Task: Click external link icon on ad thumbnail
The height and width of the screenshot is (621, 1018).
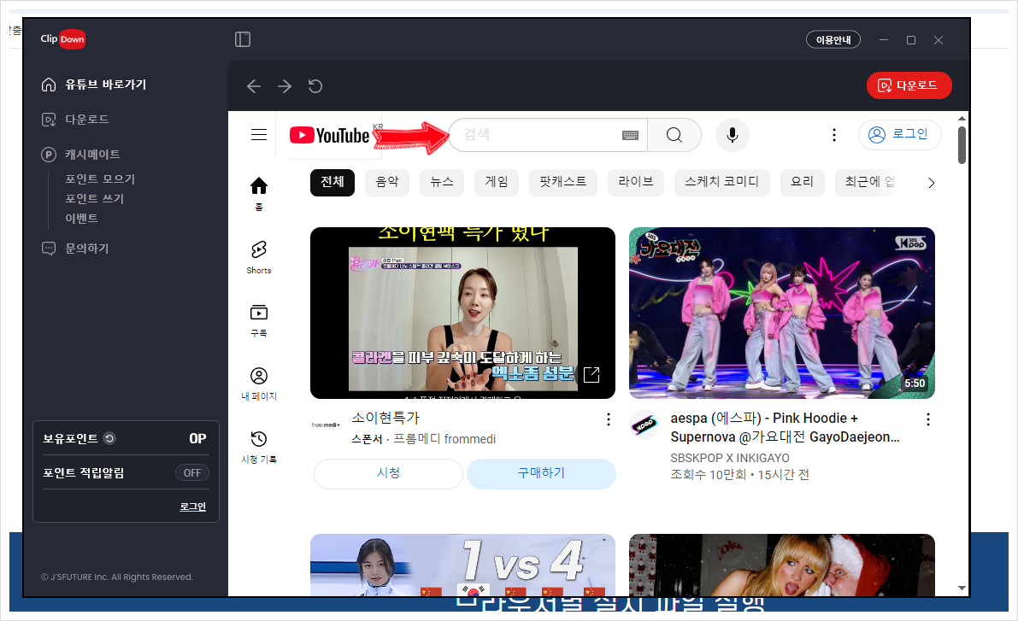Action: click(x=591, y=374)
